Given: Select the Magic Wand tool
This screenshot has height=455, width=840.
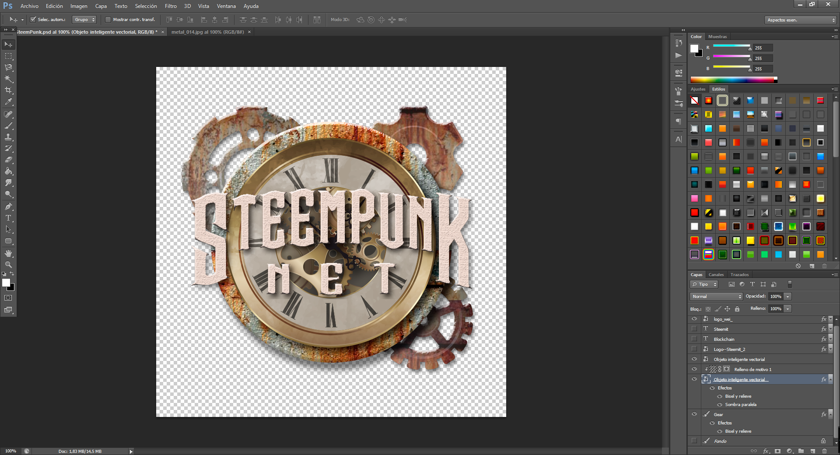Looking at the screenshot, I should tap(8, 79).
